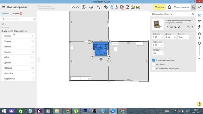The width and height of the screenshot is (203, 114).
Task: Uncheck Отображать на плане
Action: [154, 60]
